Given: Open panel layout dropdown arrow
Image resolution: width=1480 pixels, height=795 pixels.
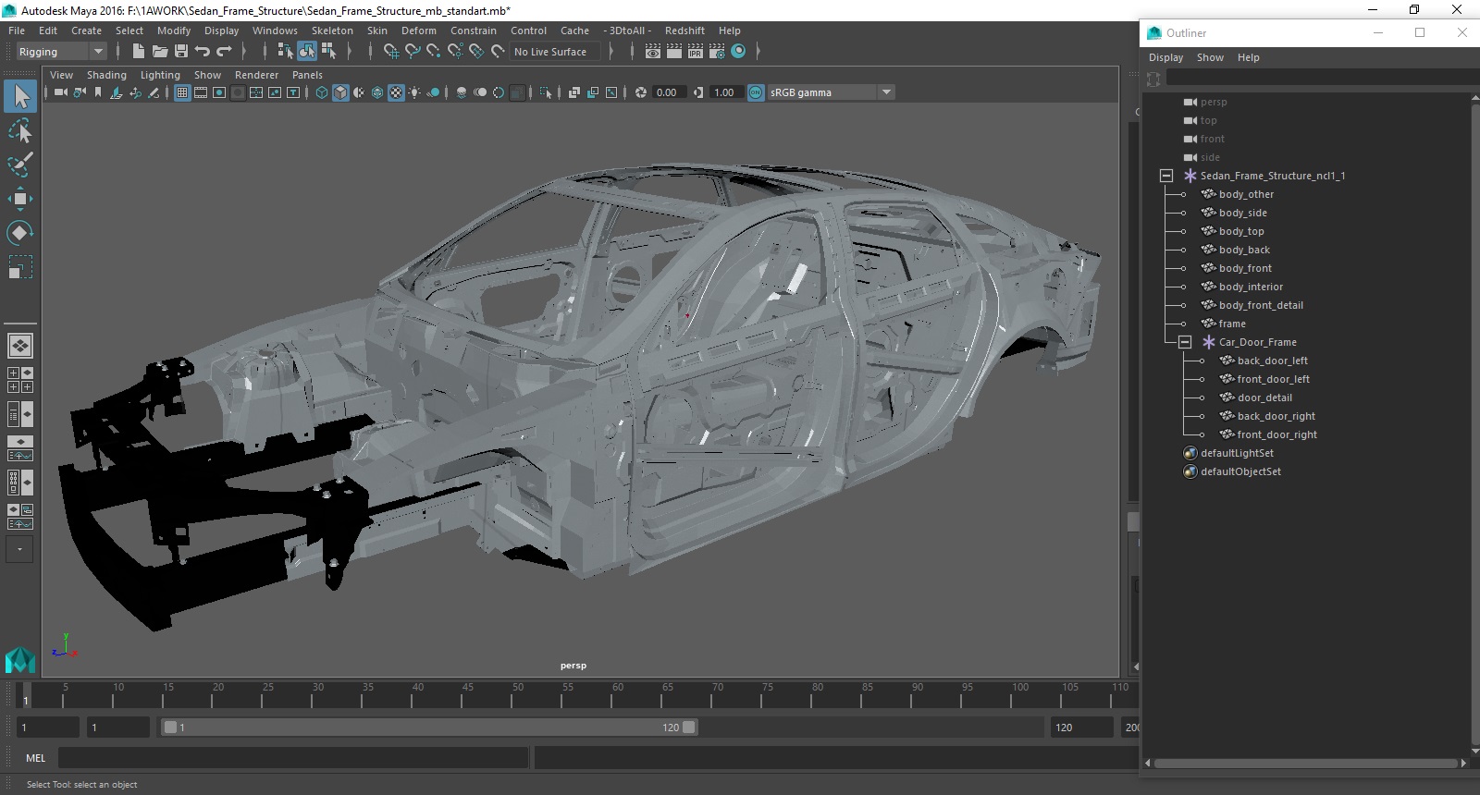Looking at the screenshot, I should 20,549.
